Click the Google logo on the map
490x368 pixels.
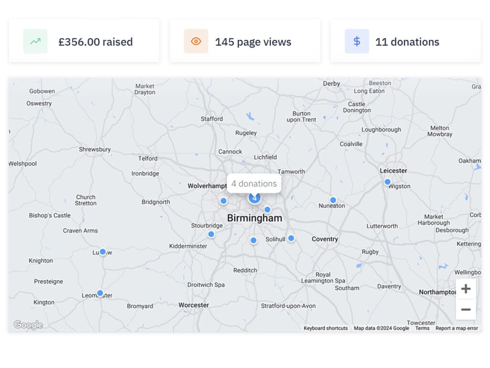(x=28, y=325)
